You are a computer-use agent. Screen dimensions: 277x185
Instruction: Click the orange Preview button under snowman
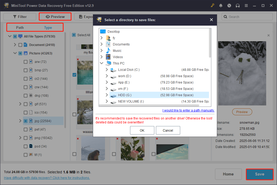point(242,112)
